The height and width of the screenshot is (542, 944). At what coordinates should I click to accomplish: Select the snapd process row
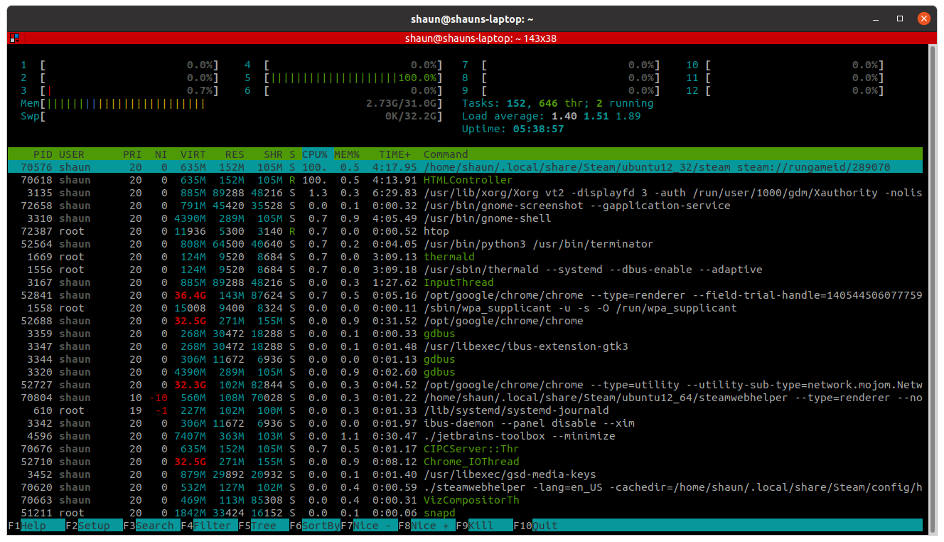click(x=465, y=513)
